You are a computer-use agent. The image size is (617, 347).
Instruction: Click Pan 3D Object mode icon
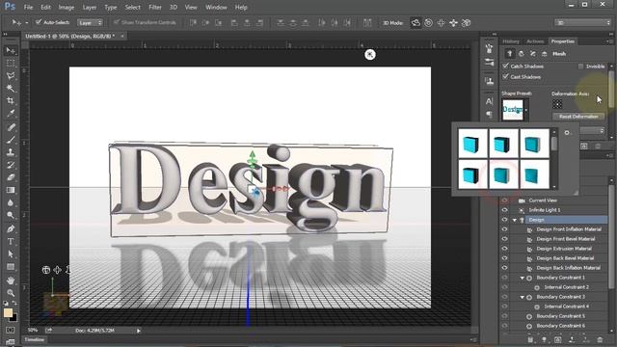click(x=441, y=23)
